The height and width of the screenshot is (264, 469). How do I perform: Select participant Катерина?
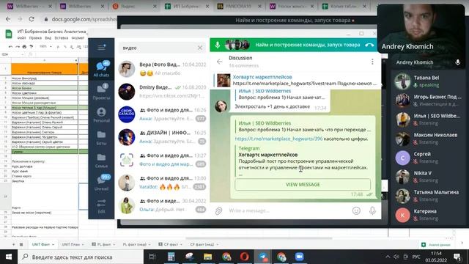(428, 215)
